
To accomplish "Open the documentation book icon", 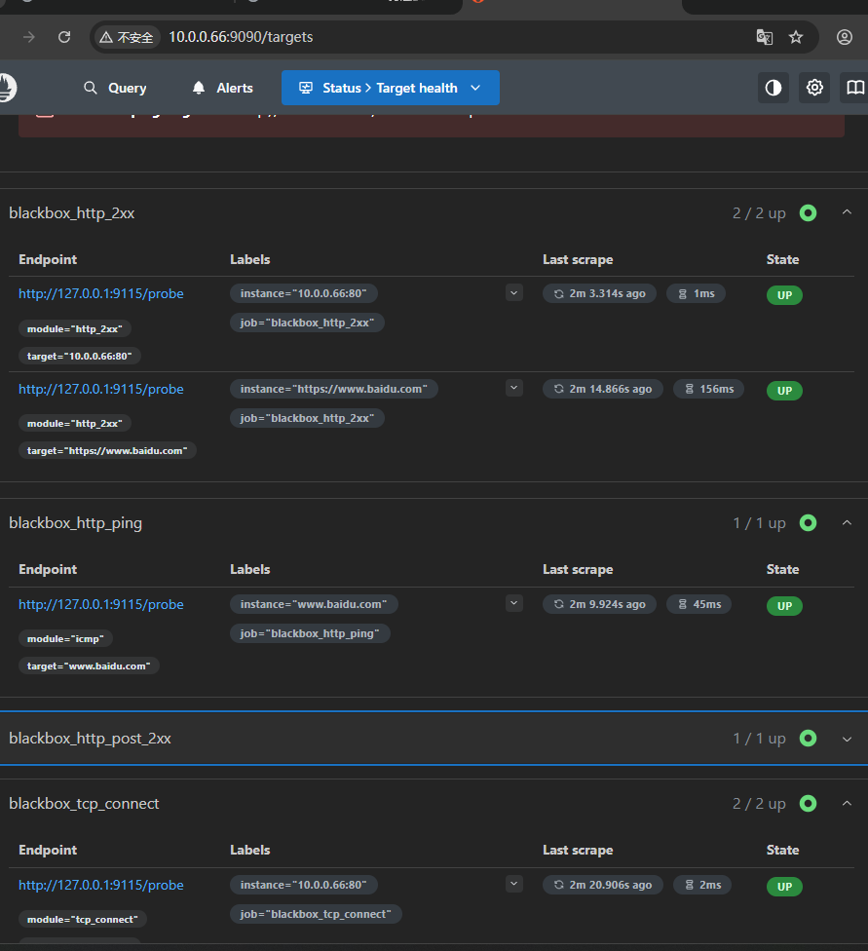I will point(854,88).
